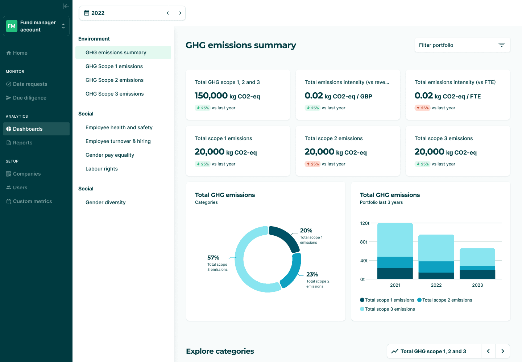Click the trend line chart icon
This screenshot has height=362, width=522.
[395, 351]
